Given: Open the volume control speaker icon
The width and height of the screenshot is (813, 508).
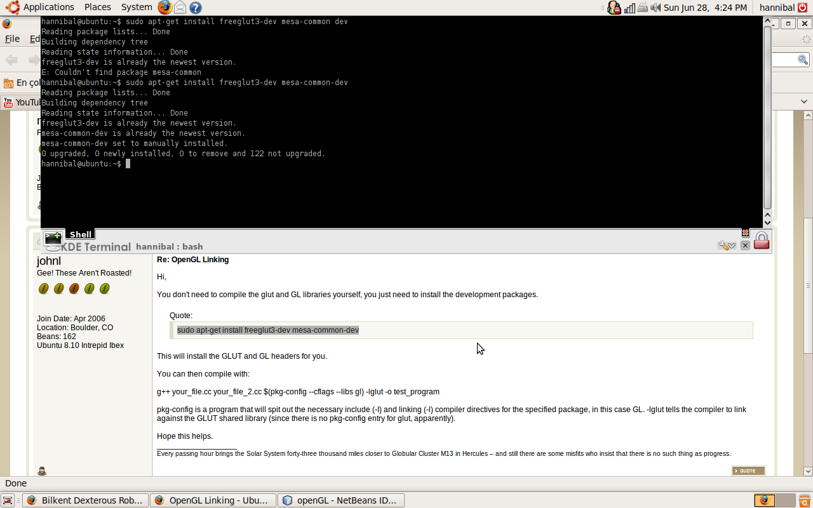Looking at the screenshot, I should [655, 8].
